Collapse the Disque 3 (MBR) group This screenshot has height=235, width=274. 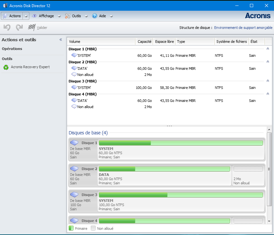[268, 81]
